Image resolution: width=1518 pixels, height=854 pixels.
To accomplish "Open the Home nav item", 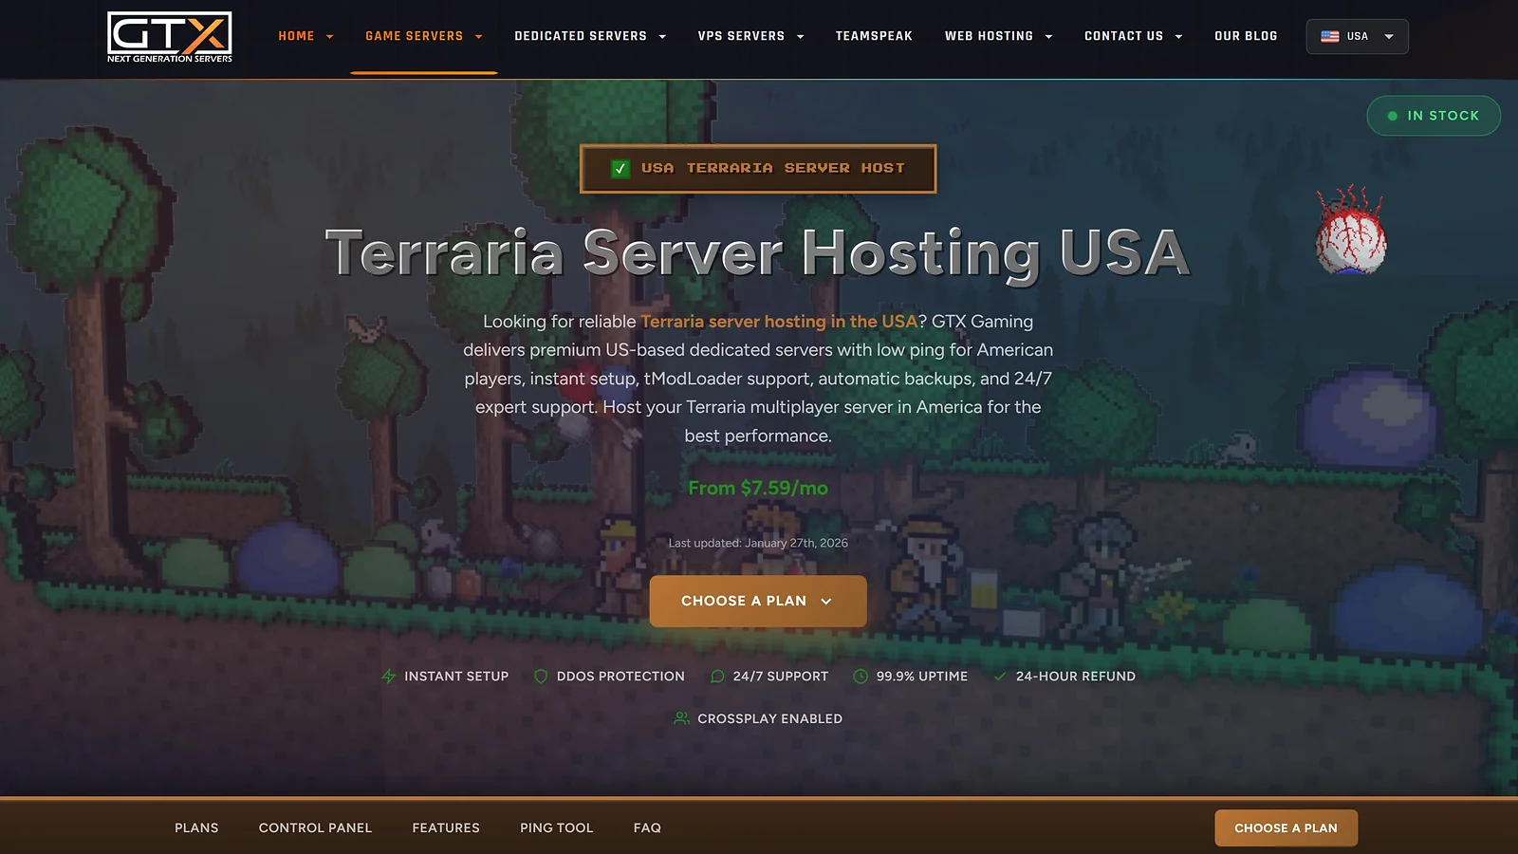I will 296,36.
